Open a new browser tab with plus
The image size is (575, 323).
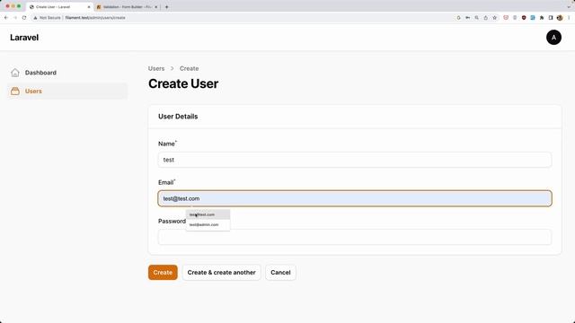point(166,7)
